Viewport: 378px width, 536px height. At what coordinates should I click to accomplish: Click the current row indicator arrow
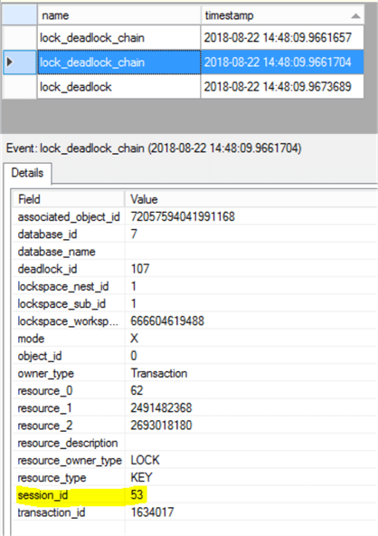(x=10, y=62)
